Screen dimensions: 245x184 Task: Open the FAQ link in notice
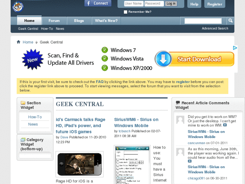99,82
